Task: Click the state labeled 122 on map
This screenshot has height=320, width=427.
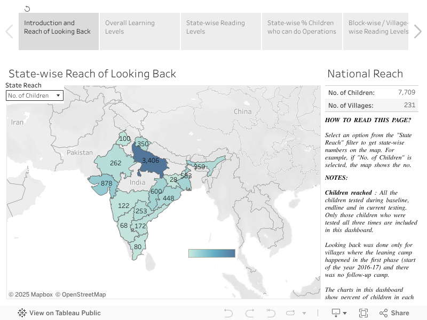Action: point(123,206)
